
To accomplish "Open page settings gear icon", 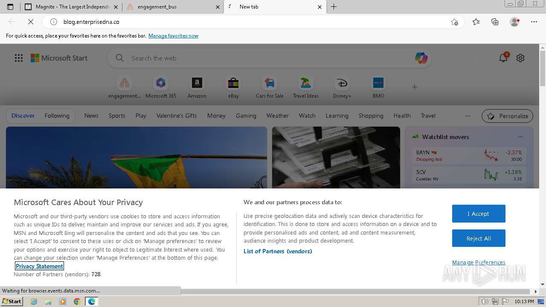I will pos(520,58).
